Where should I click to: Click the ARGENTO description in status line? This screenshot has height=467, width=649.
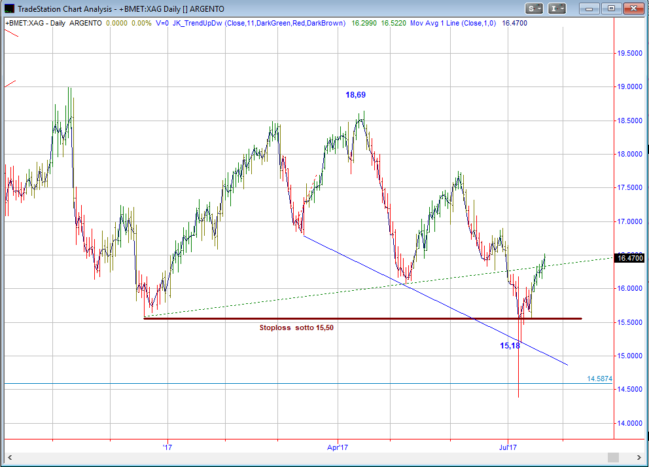click(x=85, y=23)
